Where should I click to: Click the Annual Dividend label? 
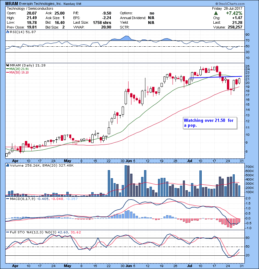(x=133, y=18)
